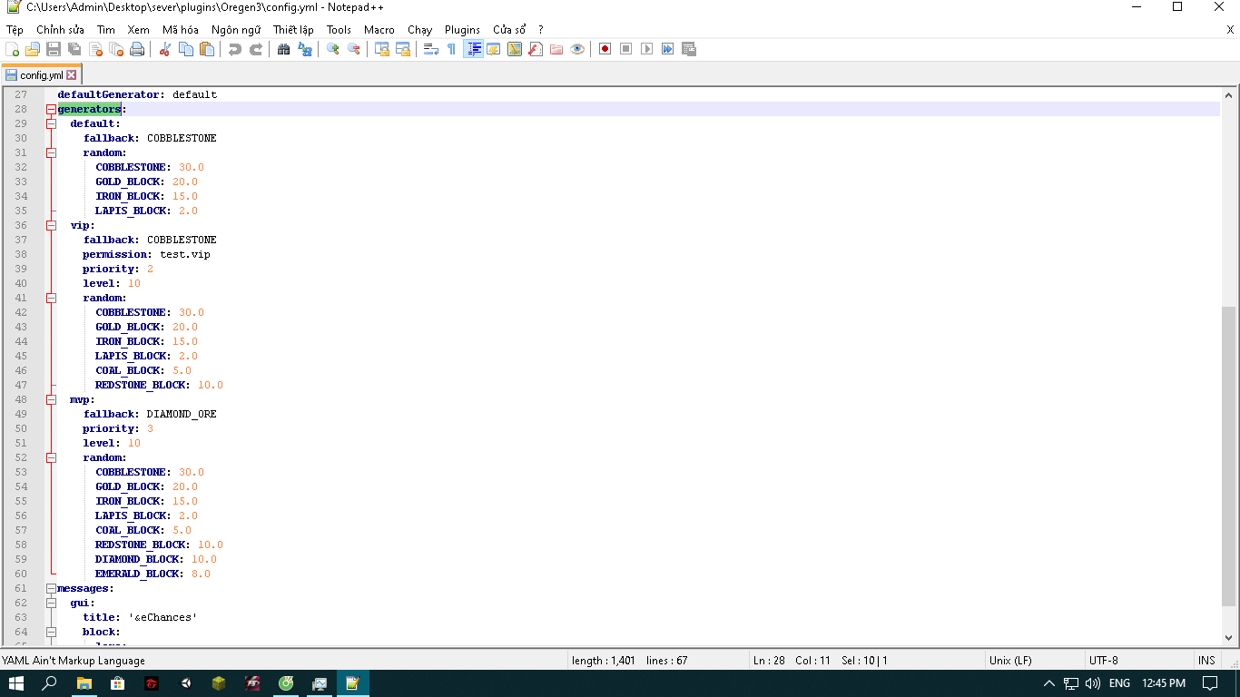Click the New file toolbar icon
Image resolution: width=1240 pixels, height=697 pixels.
coord(12,49)
